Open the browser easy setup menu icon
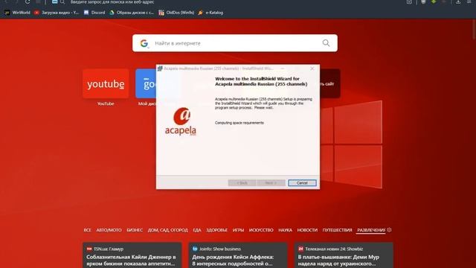The width and height of the screenshot is (476, 268). pyautogui.click(x=469, y=1)
